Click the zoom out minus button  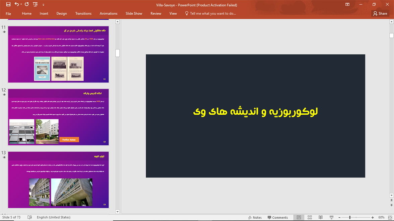coord(339,217)
